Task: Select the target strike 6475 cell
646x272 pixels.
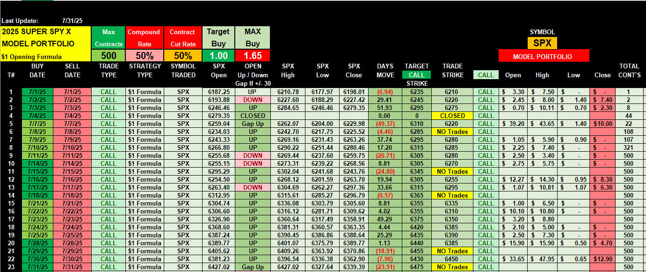Action: coord(416,267)
